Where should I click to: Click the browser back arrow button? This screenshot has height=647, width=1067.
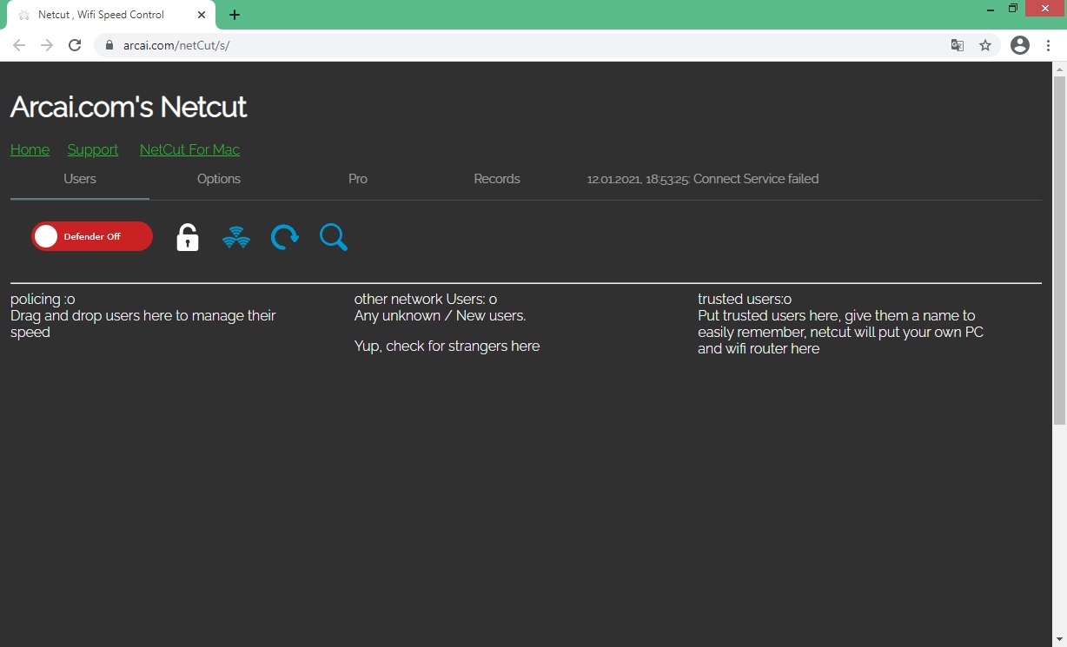click(19, 45)
